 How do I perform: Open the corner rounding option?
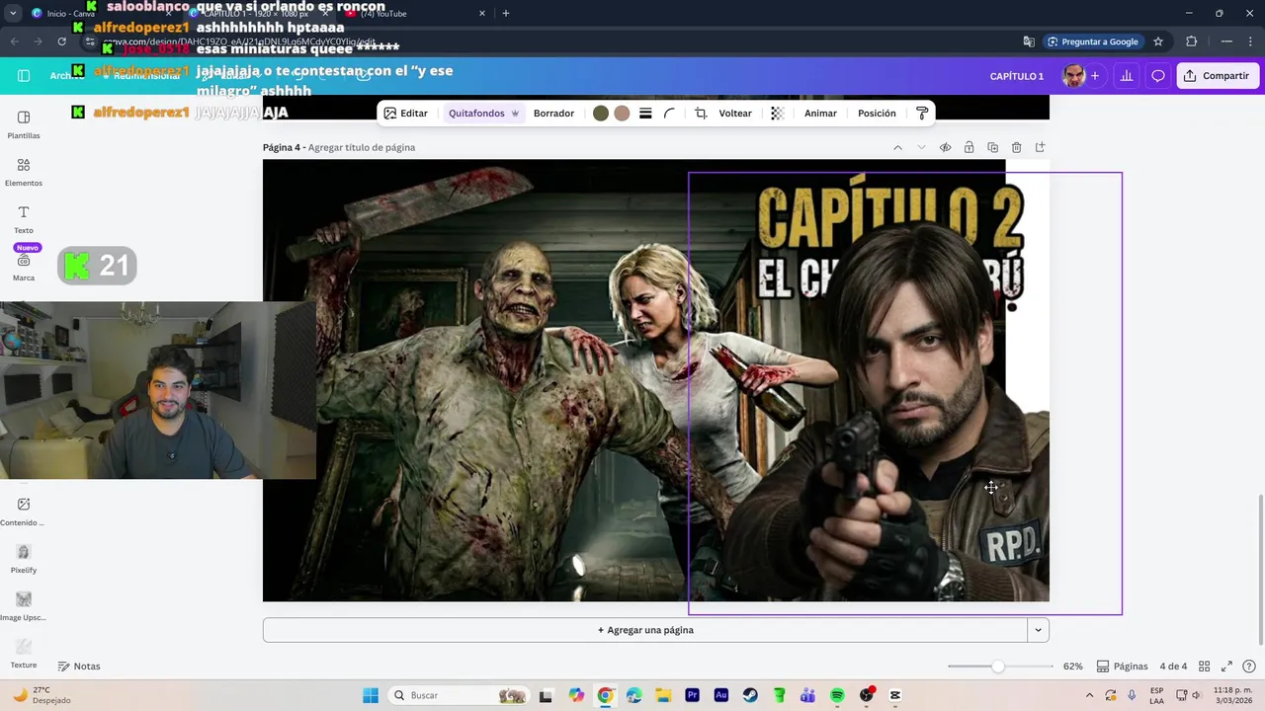(669, 114)
